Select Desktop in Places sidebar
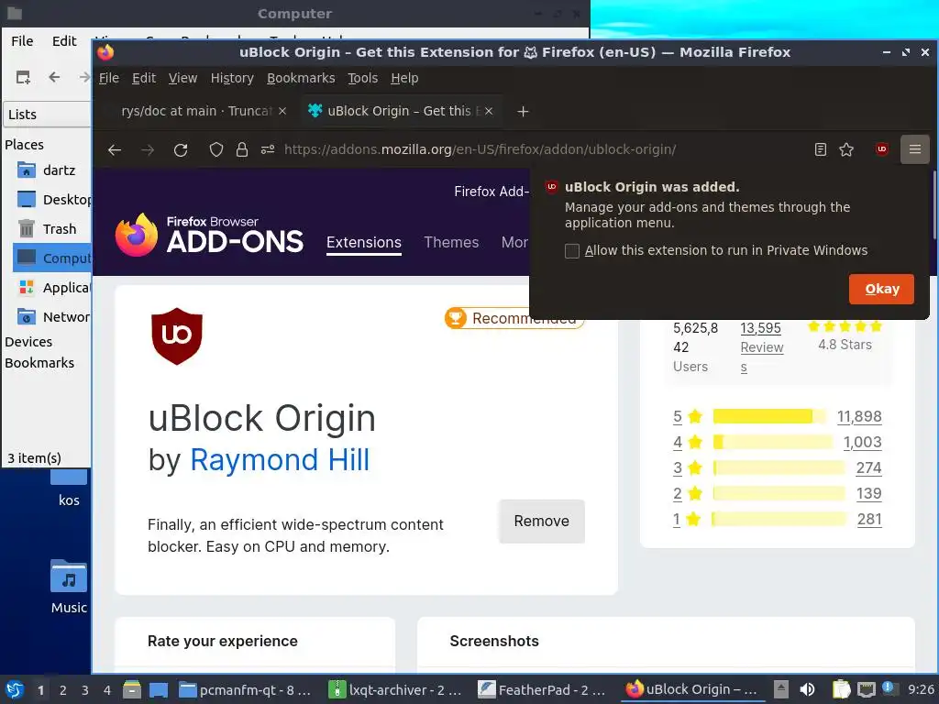 point(52,199)
